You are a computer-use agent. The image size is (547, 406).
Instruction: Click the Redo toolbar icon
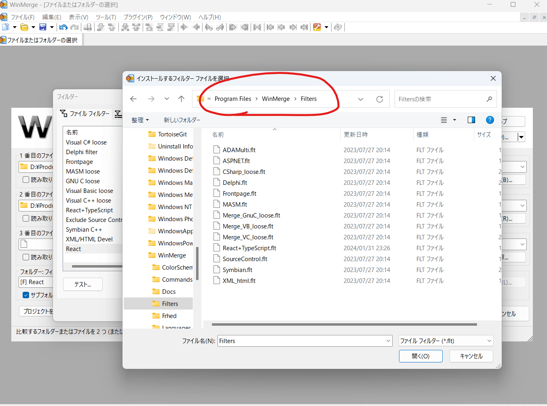[x=74, y=27]
